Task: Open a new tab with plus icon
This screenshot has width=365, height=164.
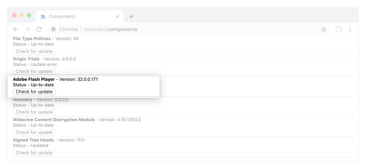Action: pyautogui.click(x=131, y=16)
